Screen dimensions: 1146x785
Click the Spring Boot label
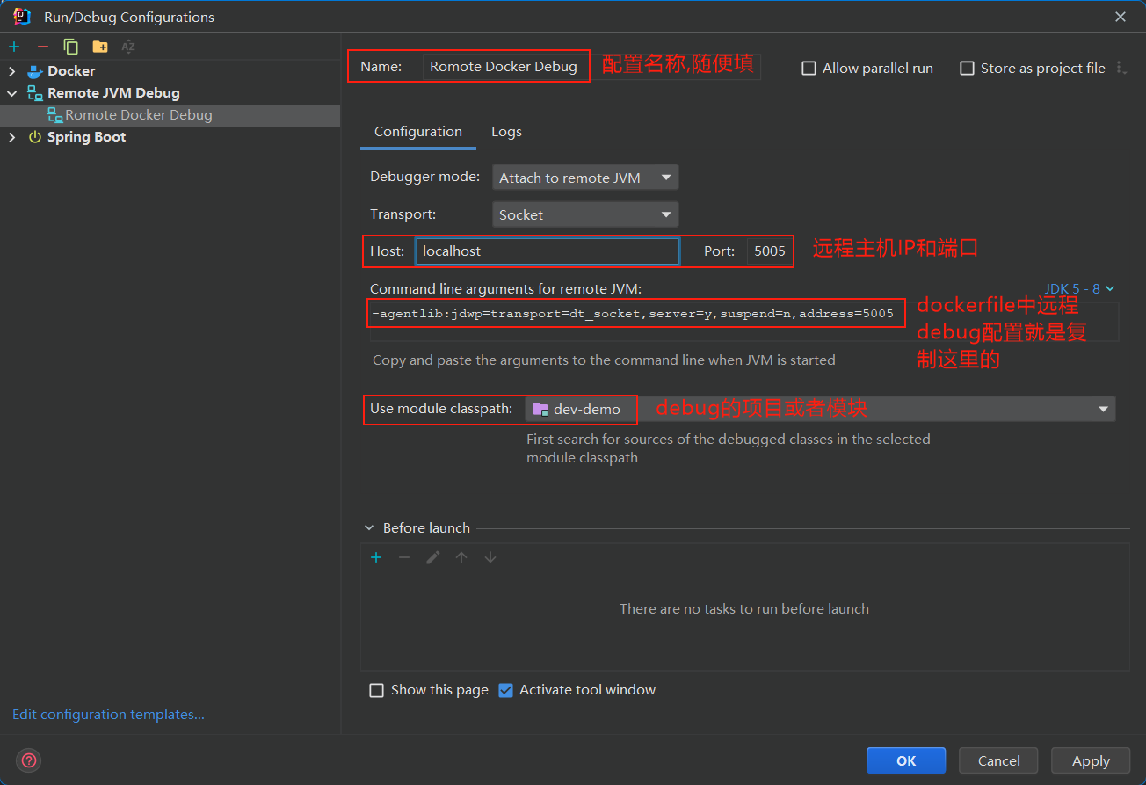tap(86, 137)
